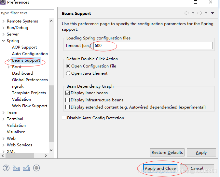
Task: Collapse the Spring tree node
Action: pos(3,41)
